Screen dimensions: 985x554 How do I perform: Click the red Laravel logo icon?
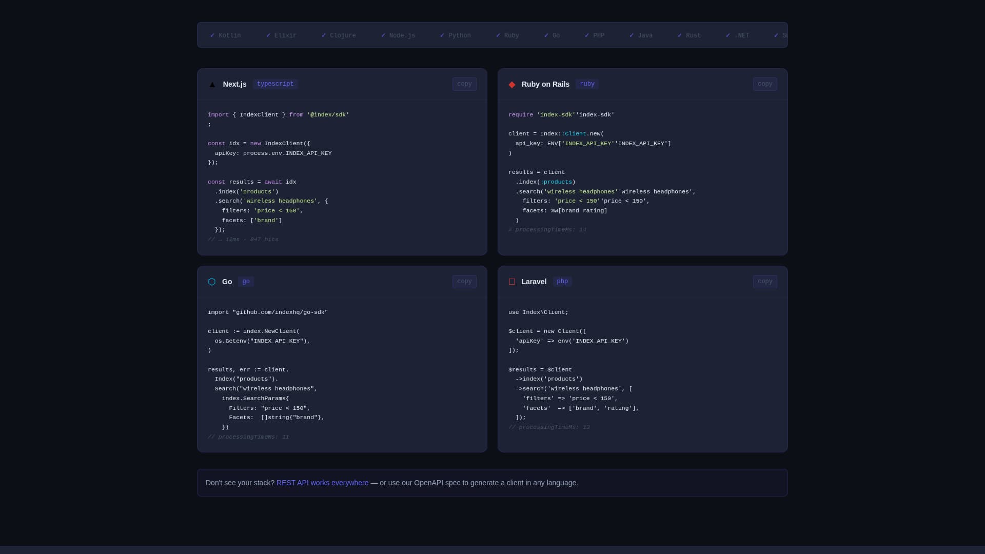[x=512, y=282]
